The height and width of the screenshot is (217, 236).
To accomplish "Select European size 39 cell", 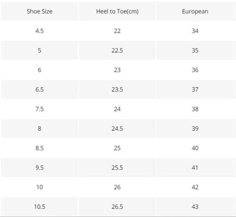I will pyautogui.click(x=195, y=128).
